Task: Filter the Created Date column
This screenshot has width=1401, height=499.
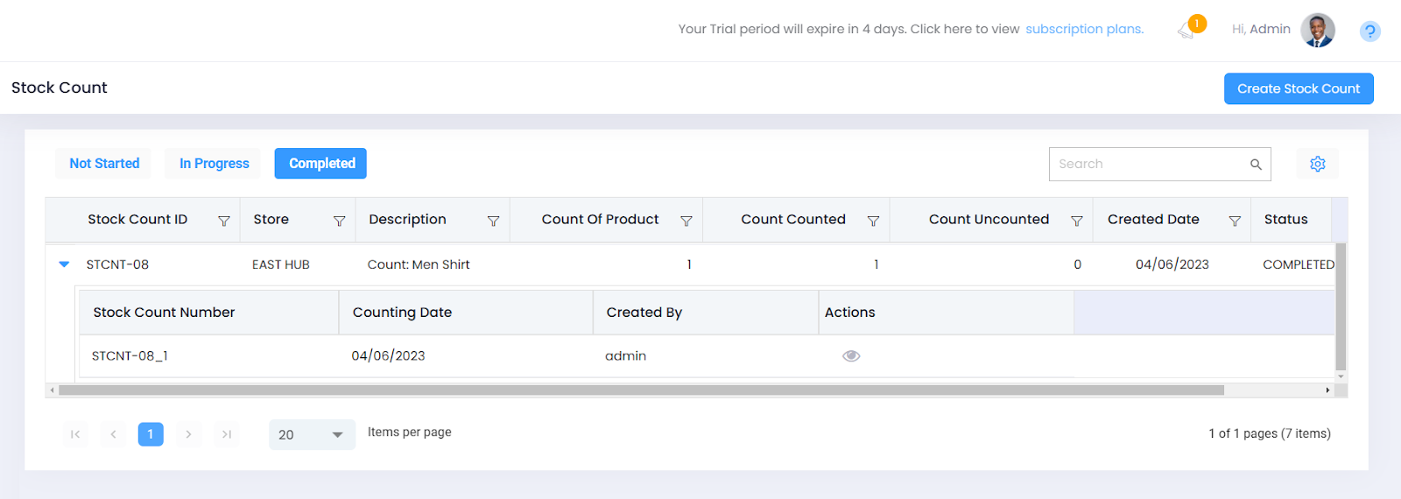Action: (x=1235, y=221)
